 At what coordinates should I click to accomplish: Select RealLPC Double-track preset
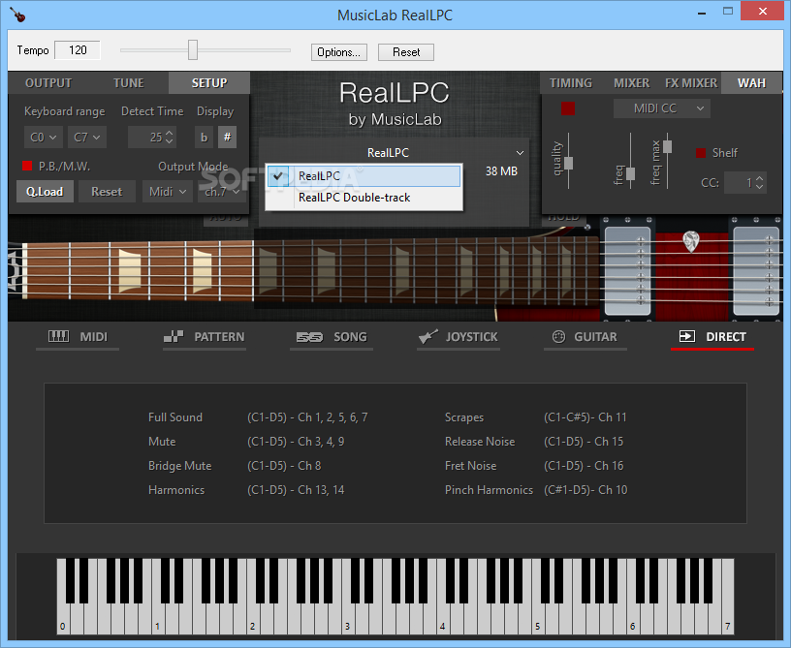pos(364,198)
